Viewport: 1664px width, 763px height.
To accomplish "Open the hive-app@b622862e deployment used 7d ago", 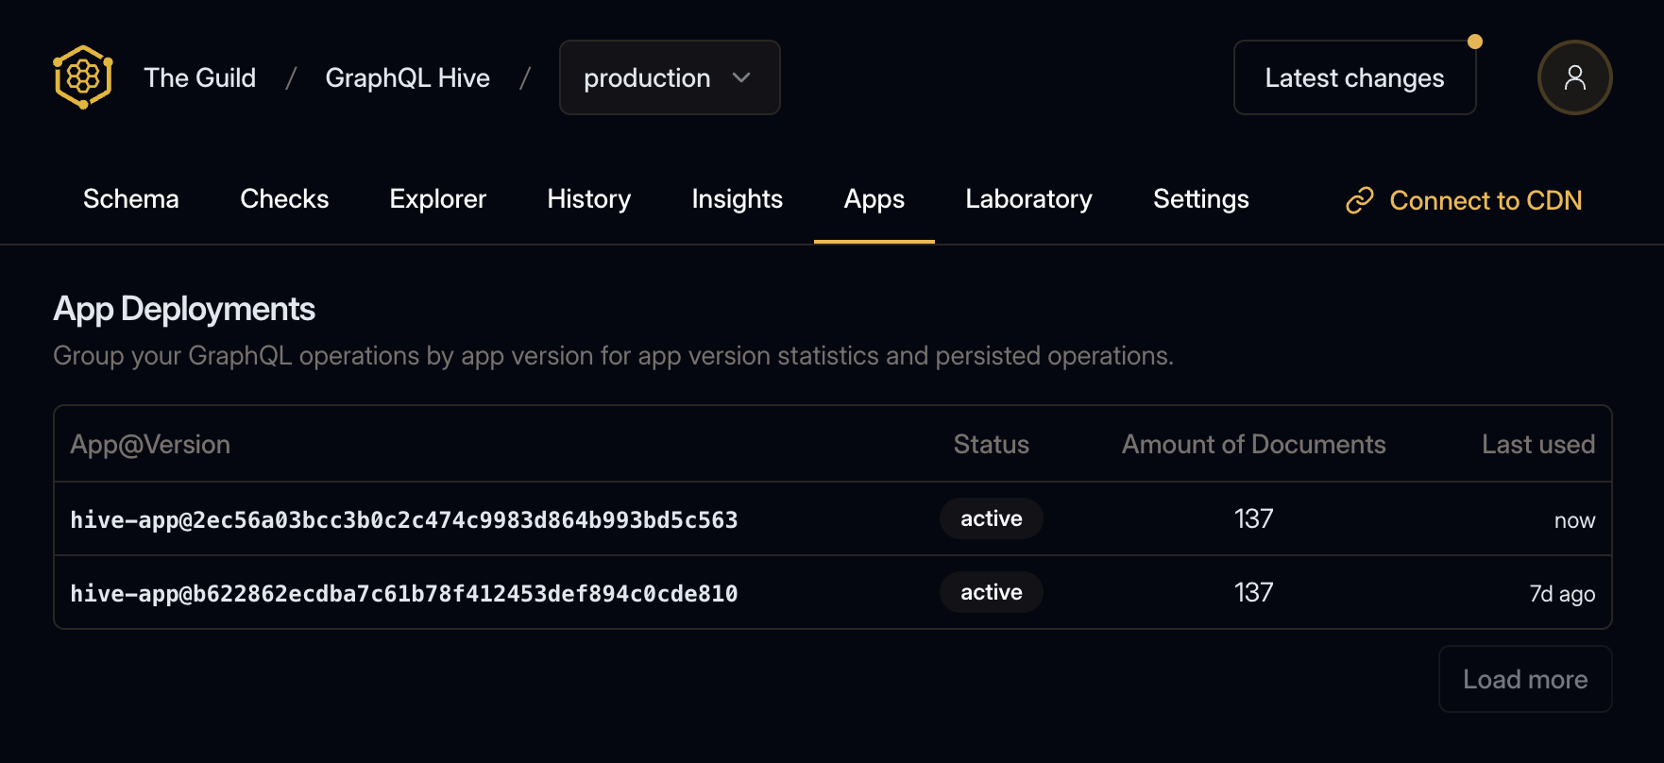I will point(404,593).
